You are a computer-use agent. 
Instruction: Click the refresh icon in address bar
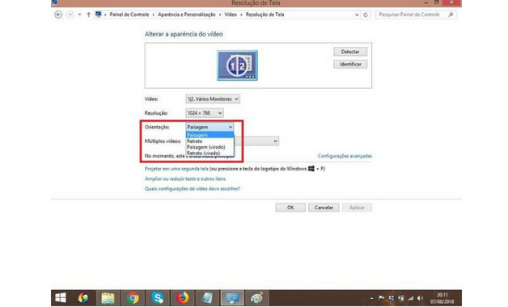pos(366,15)
